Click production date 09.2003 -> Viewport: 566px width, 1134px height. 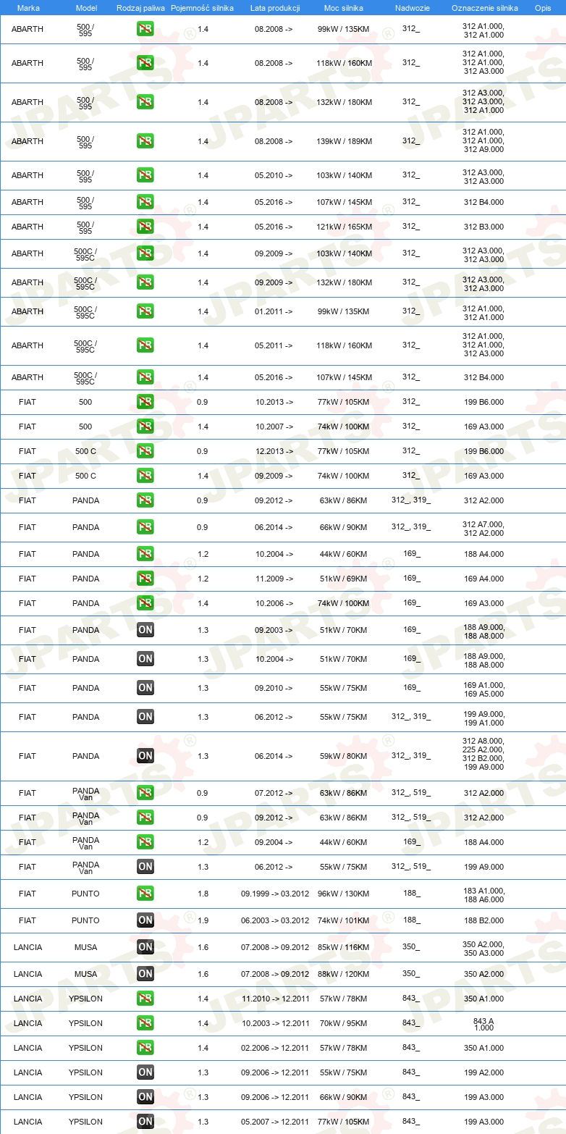274,630
